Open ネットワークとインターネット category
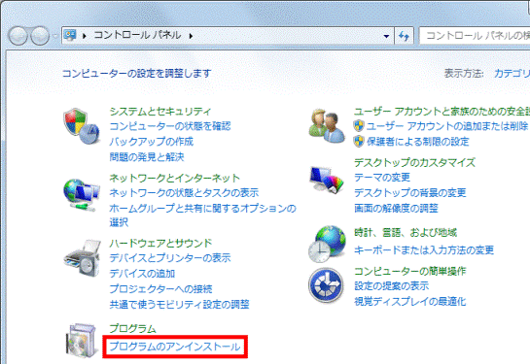The image size is (530, 364). pyautogui.click(x=174, y=178)
